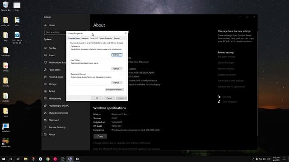Select the 'shopify' desktop folder icon

(5, 82)
